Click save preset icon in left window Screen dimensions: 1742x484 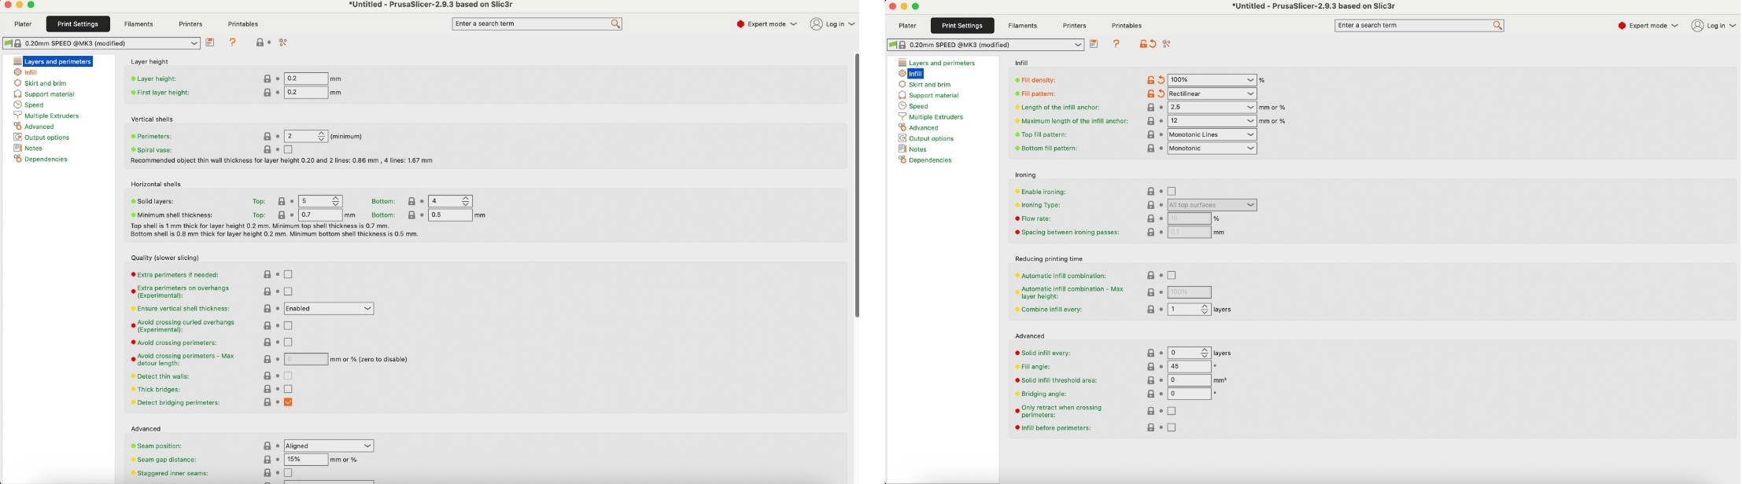[x=210, y=43]
